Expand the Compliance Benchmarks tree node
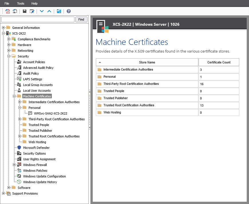 (9, 39)
